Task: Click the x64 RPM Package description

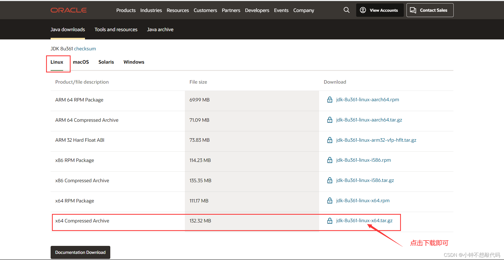Action: click(75, 201)
